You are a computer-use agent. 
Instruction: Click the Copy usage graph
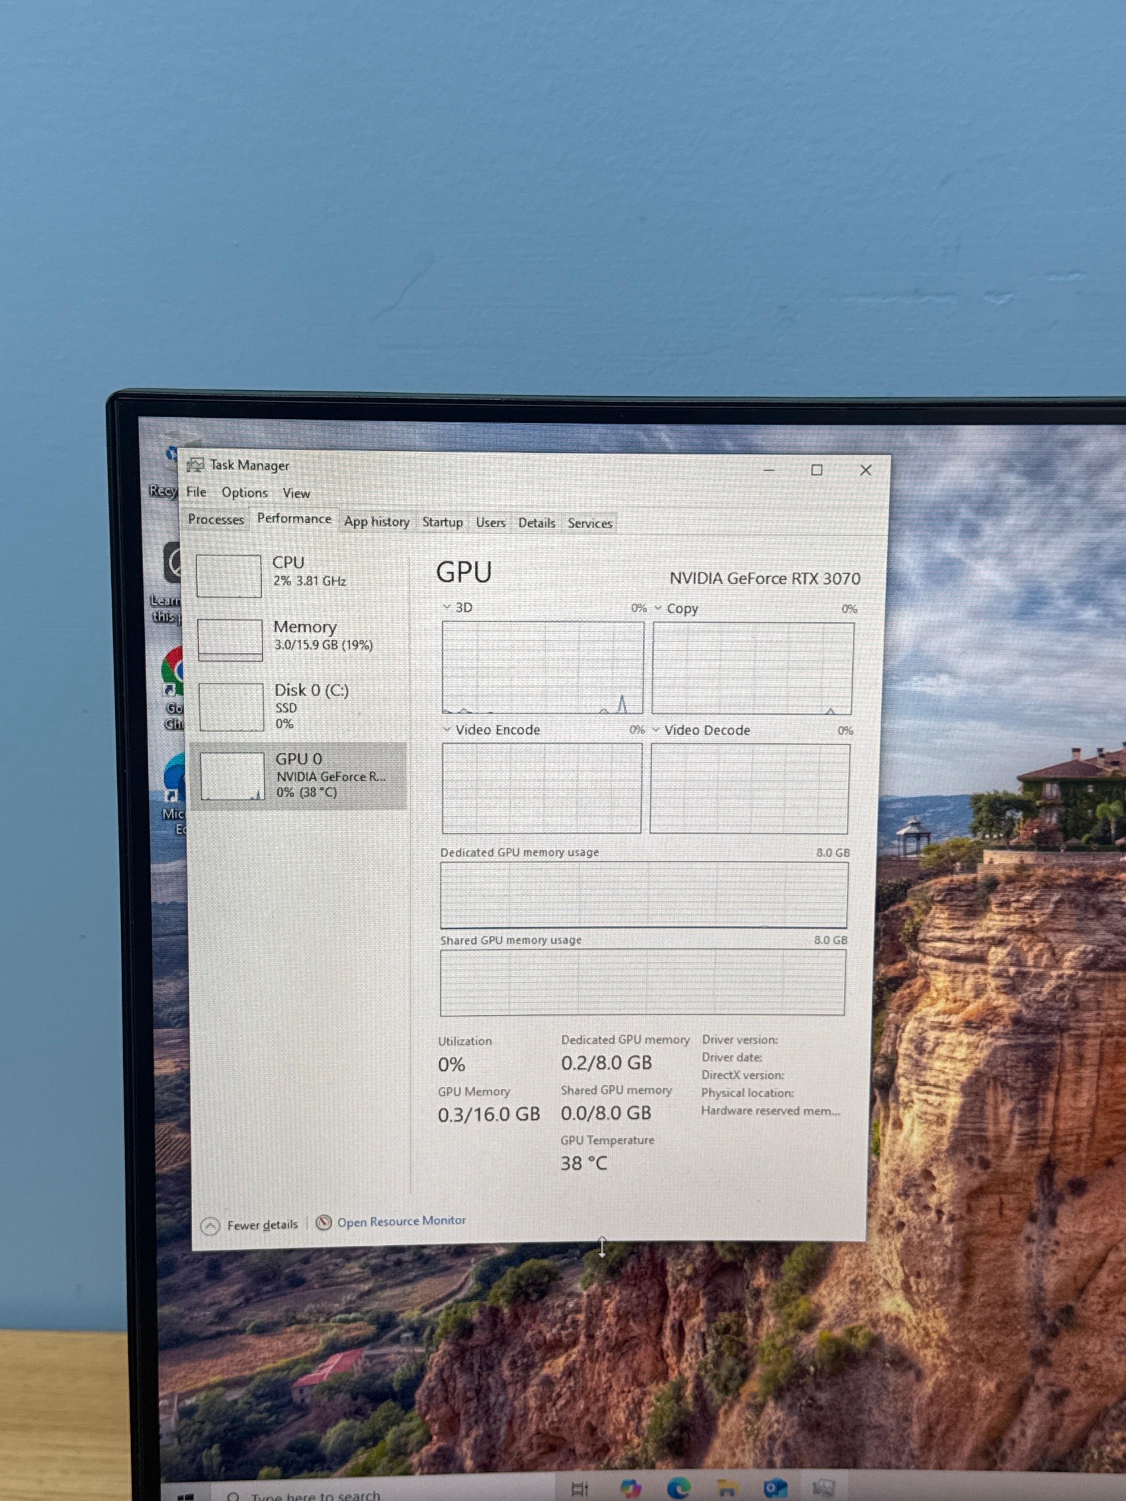[x=752, y=668]
